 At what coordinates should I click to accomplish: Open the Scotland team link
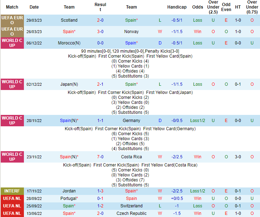click(x=69, y=20)
